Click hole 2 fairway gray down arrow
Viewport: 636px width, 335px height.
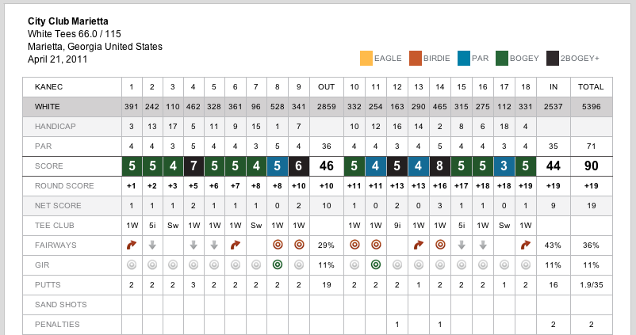pyautogui.click(x=152, y=246)
